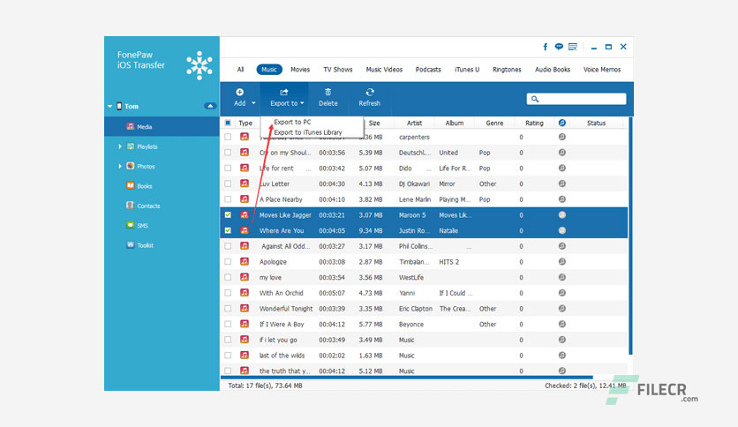Check the Apologize checkbox
This screenshot has width=738, height=427.
(228, 261)
